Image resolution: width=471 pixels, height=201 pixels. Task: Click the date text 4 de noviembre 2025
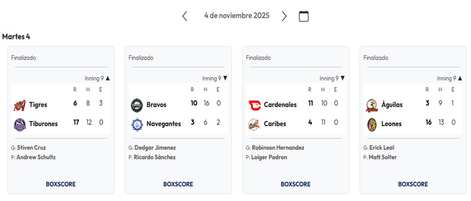coord(237,16)
